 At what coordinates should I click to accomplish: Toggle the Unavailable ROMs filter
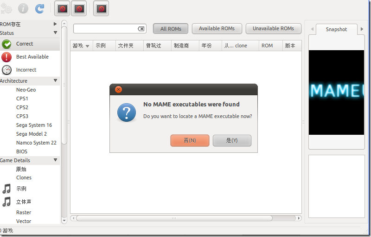[273, 29]
